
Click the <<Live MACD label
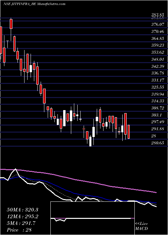coord(141,226)
